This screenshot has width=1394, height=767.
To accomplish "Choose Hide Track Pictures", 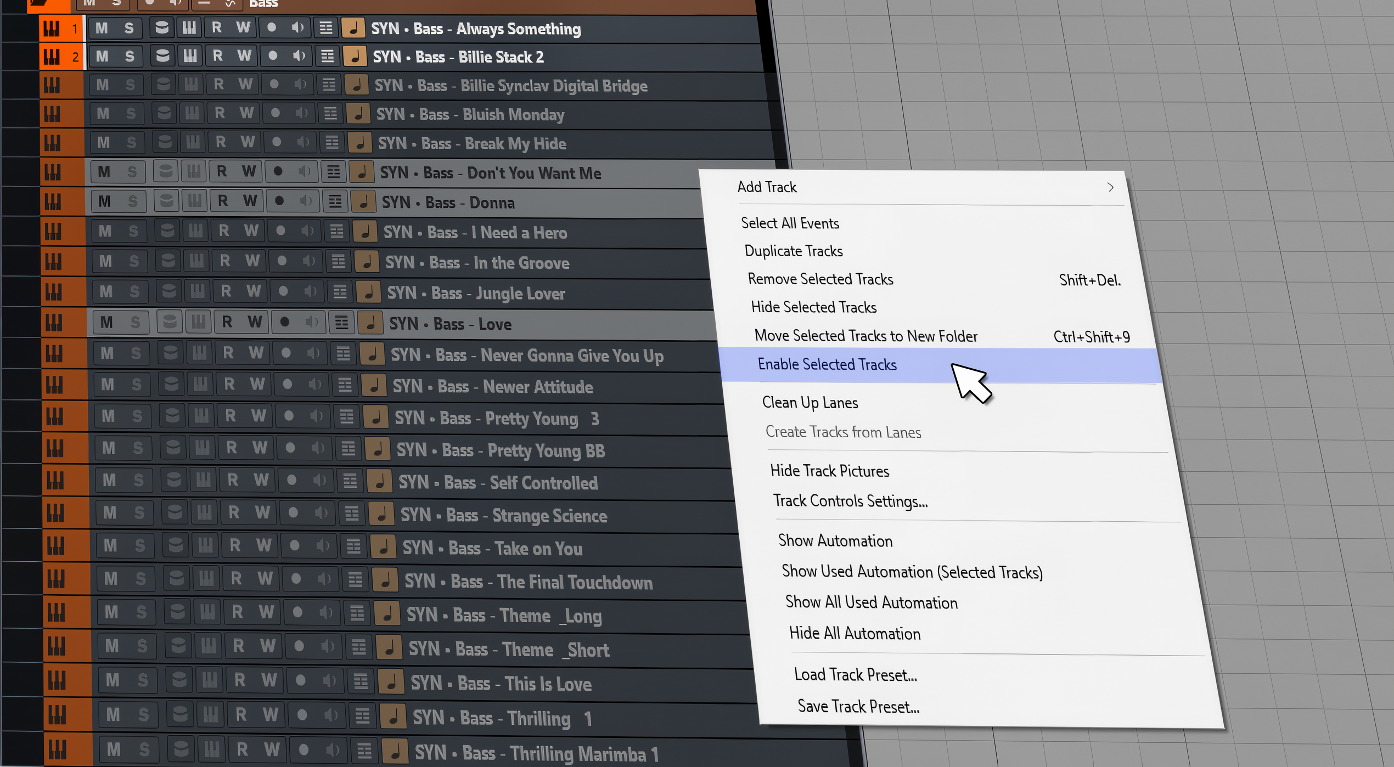I will [x=830, y=471].
